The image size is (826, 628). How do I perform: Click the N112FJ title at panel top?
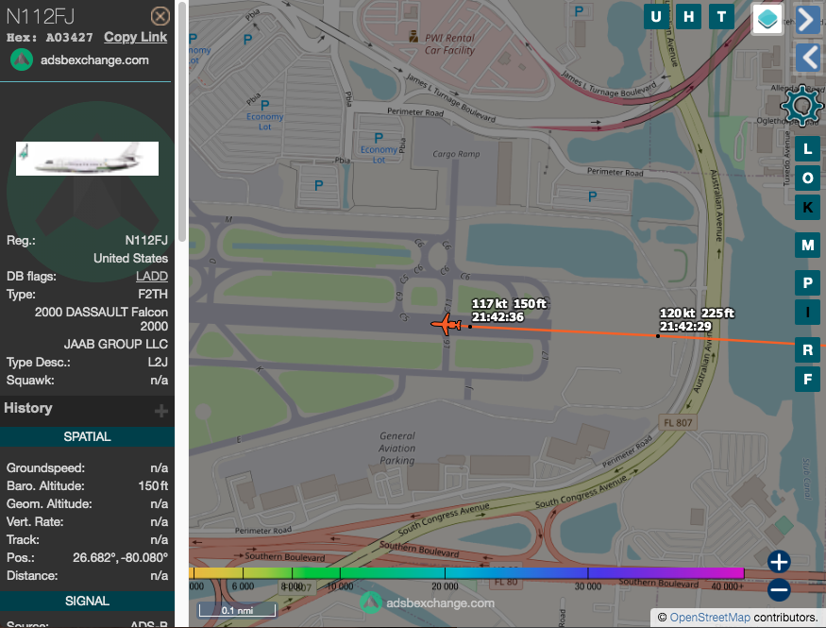click(41, 17)
